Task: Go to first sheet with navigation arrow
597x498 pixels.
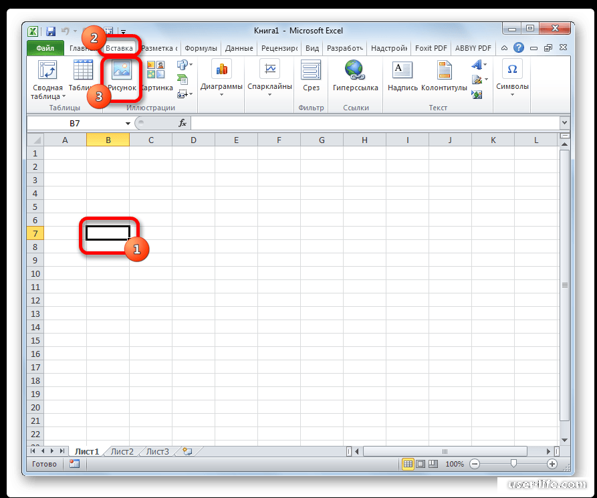Action: point(33,451)
